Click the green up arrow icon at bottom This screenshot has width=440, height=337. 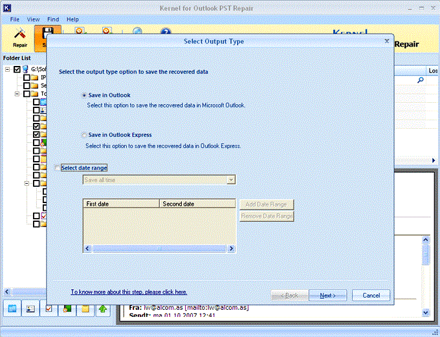(x=104, y=309)
